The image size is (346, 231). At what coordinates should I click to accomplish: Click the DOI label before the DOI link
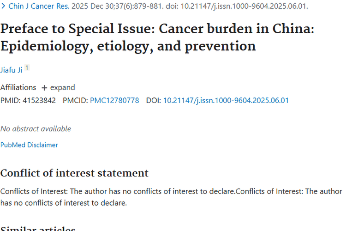point(154,100)
